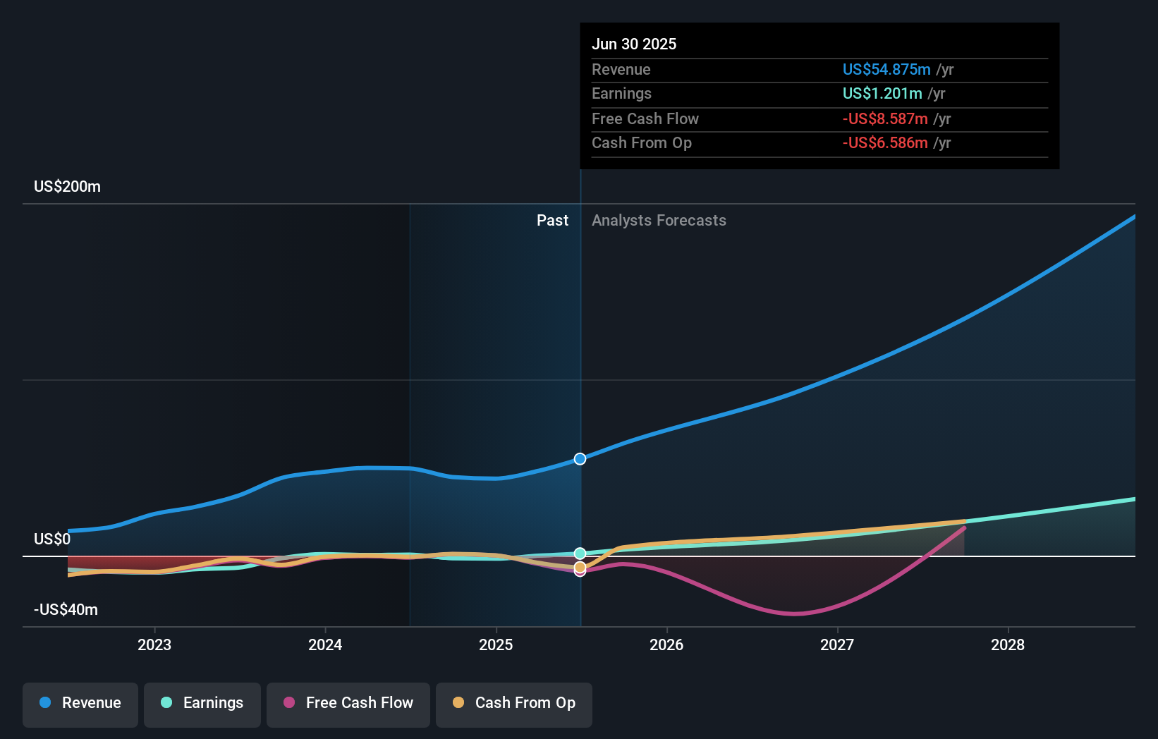The height and width of the screenshot is (739, 1158).
Task: Select the Analysts Forecasts section label
Action: [x=659, y=220]
